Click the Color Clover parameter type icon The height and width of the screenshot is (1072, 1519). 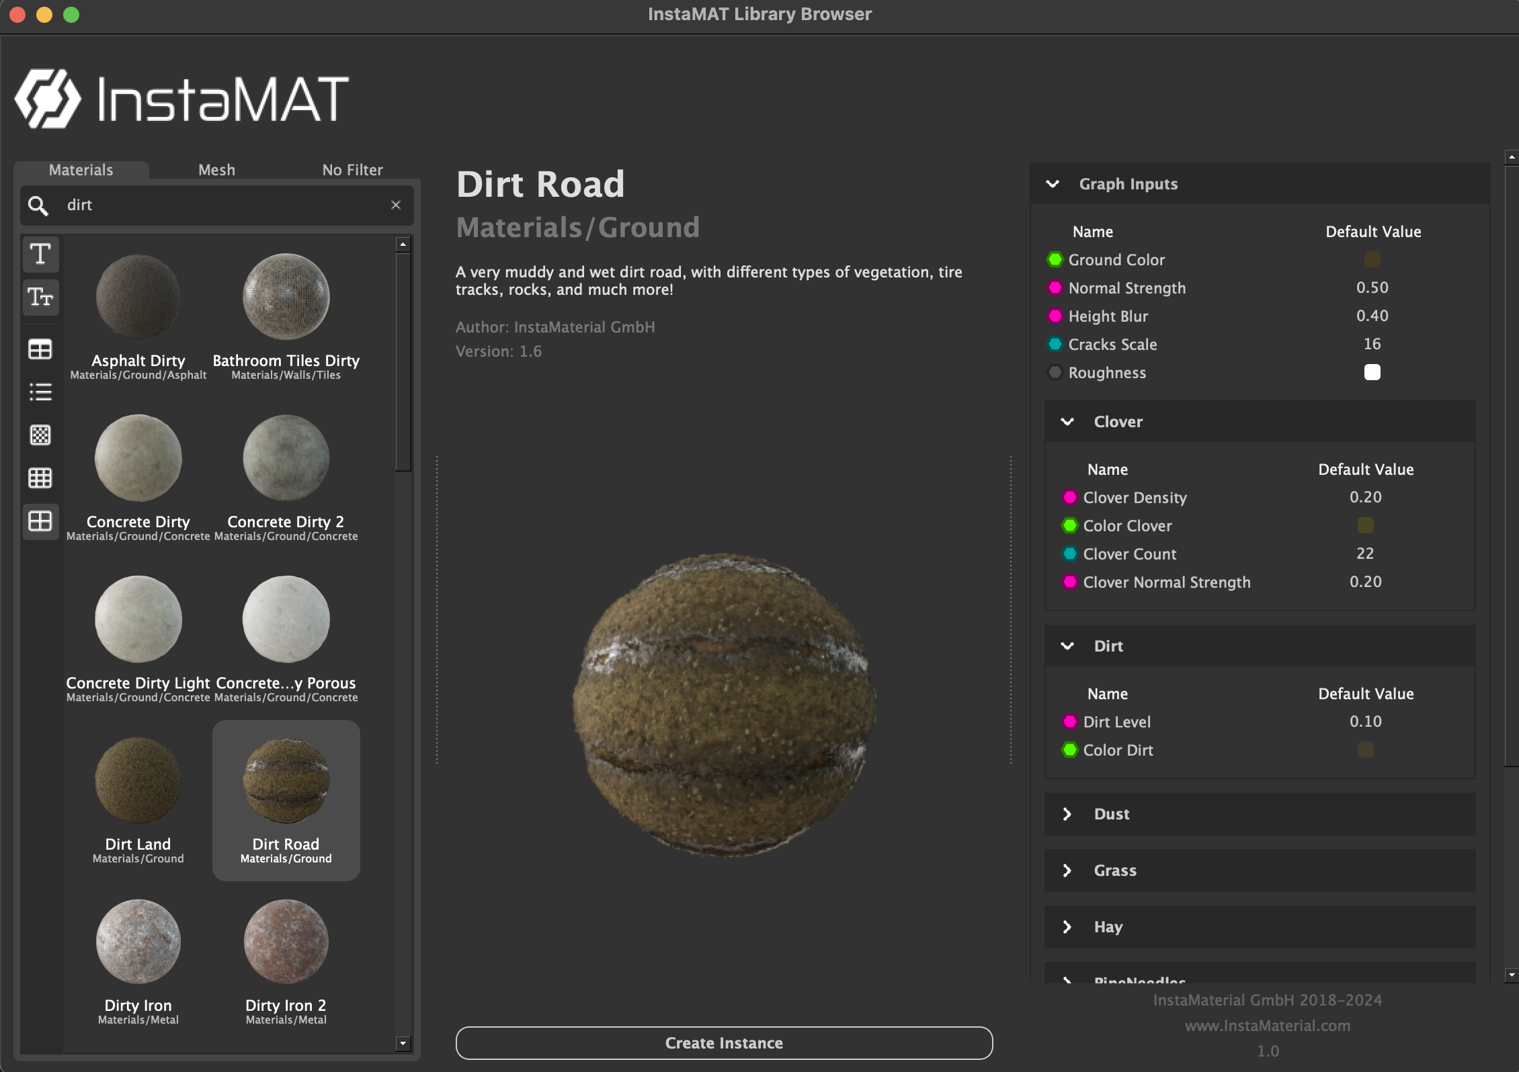[x=1070, y=526]
